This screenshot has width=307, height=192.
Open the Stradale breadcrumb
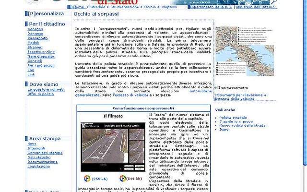[x=98, y=7]
